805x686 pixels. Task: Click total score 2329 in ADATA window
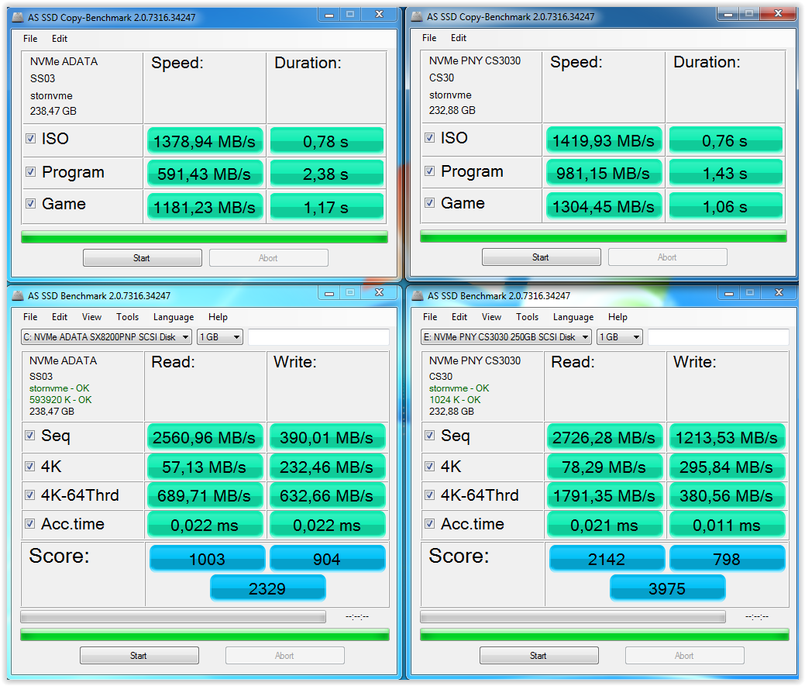267,588
